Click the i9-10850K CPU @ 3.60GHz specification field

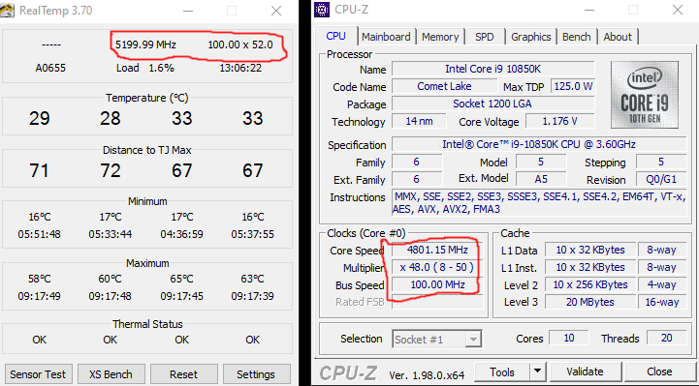pyautogui.click(x=539, y=144)
